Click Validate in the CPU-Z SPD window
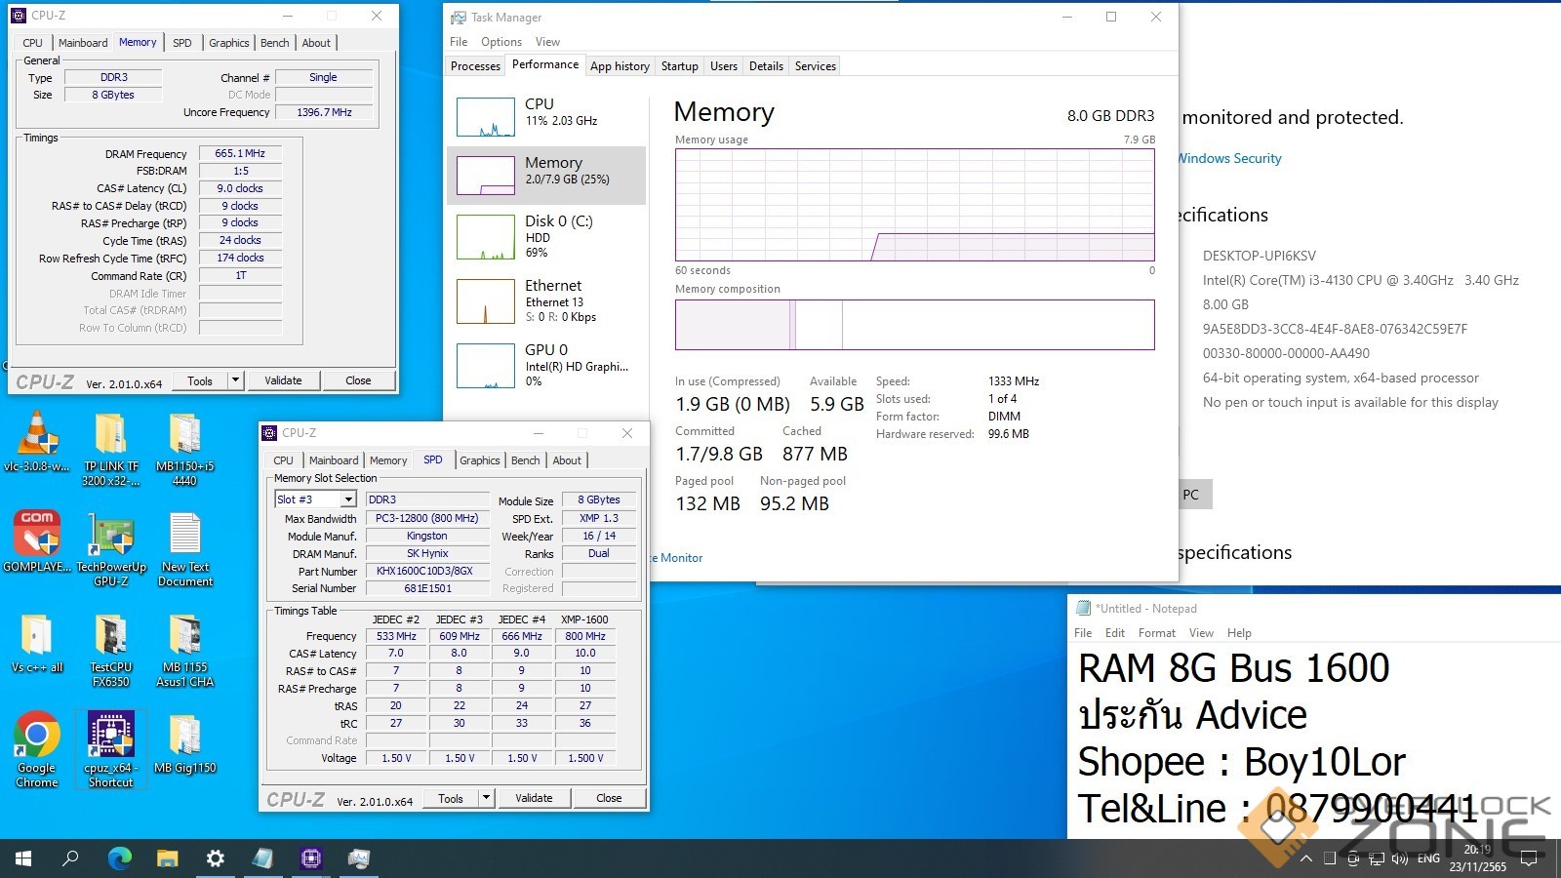 point(534,798)
